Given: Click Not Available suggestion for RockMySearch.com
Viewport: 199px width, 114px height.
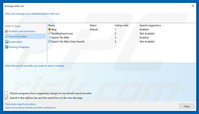Looking at the screenshot, I should (x=147, y=33).
